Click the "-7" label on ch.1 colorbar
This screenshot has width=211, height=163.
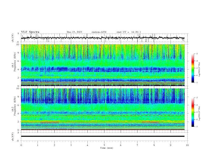point(196,83)
